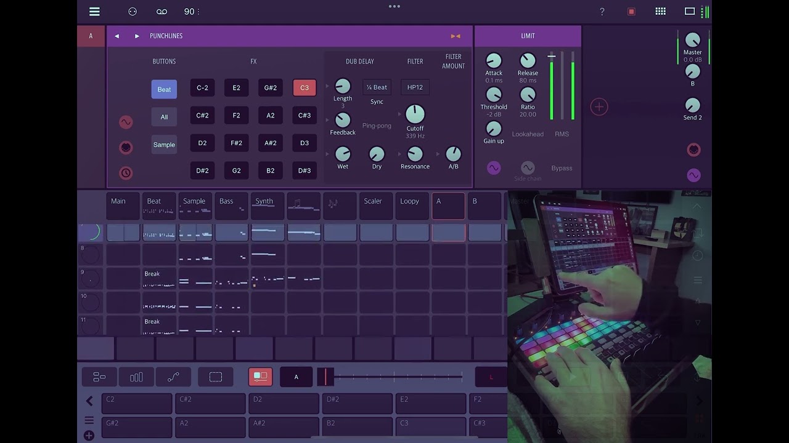Image resolution: width=789 pixels, height=443 pixels.
Task: Tap the D#2 keyboard pad at bottom
Action: (357, 404)
